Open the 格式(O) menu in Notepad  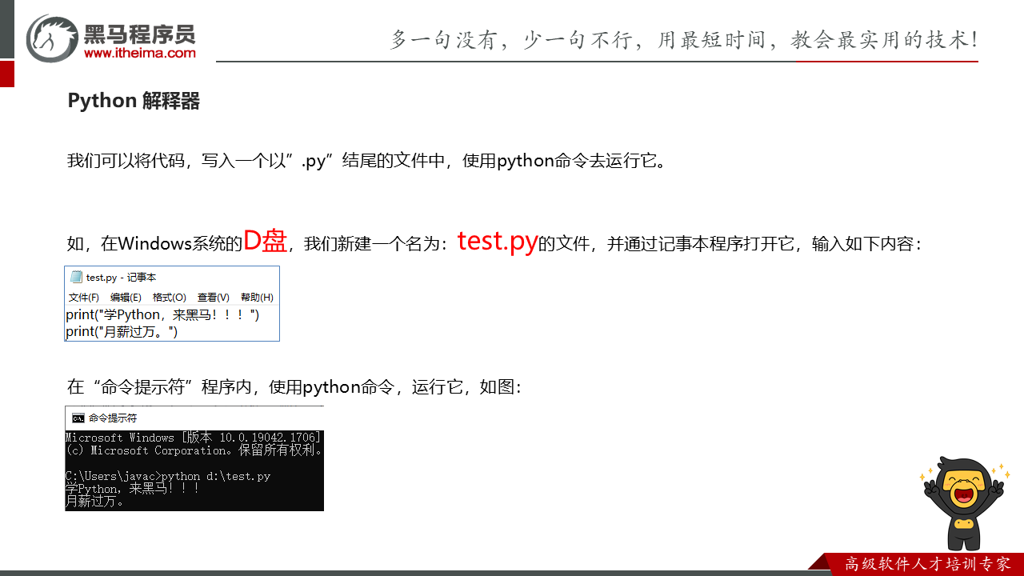click(169, 298)
